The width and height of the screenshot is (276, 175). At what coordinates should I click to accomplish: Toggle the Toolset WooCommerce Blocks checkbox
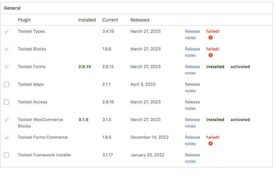[6, 120]
